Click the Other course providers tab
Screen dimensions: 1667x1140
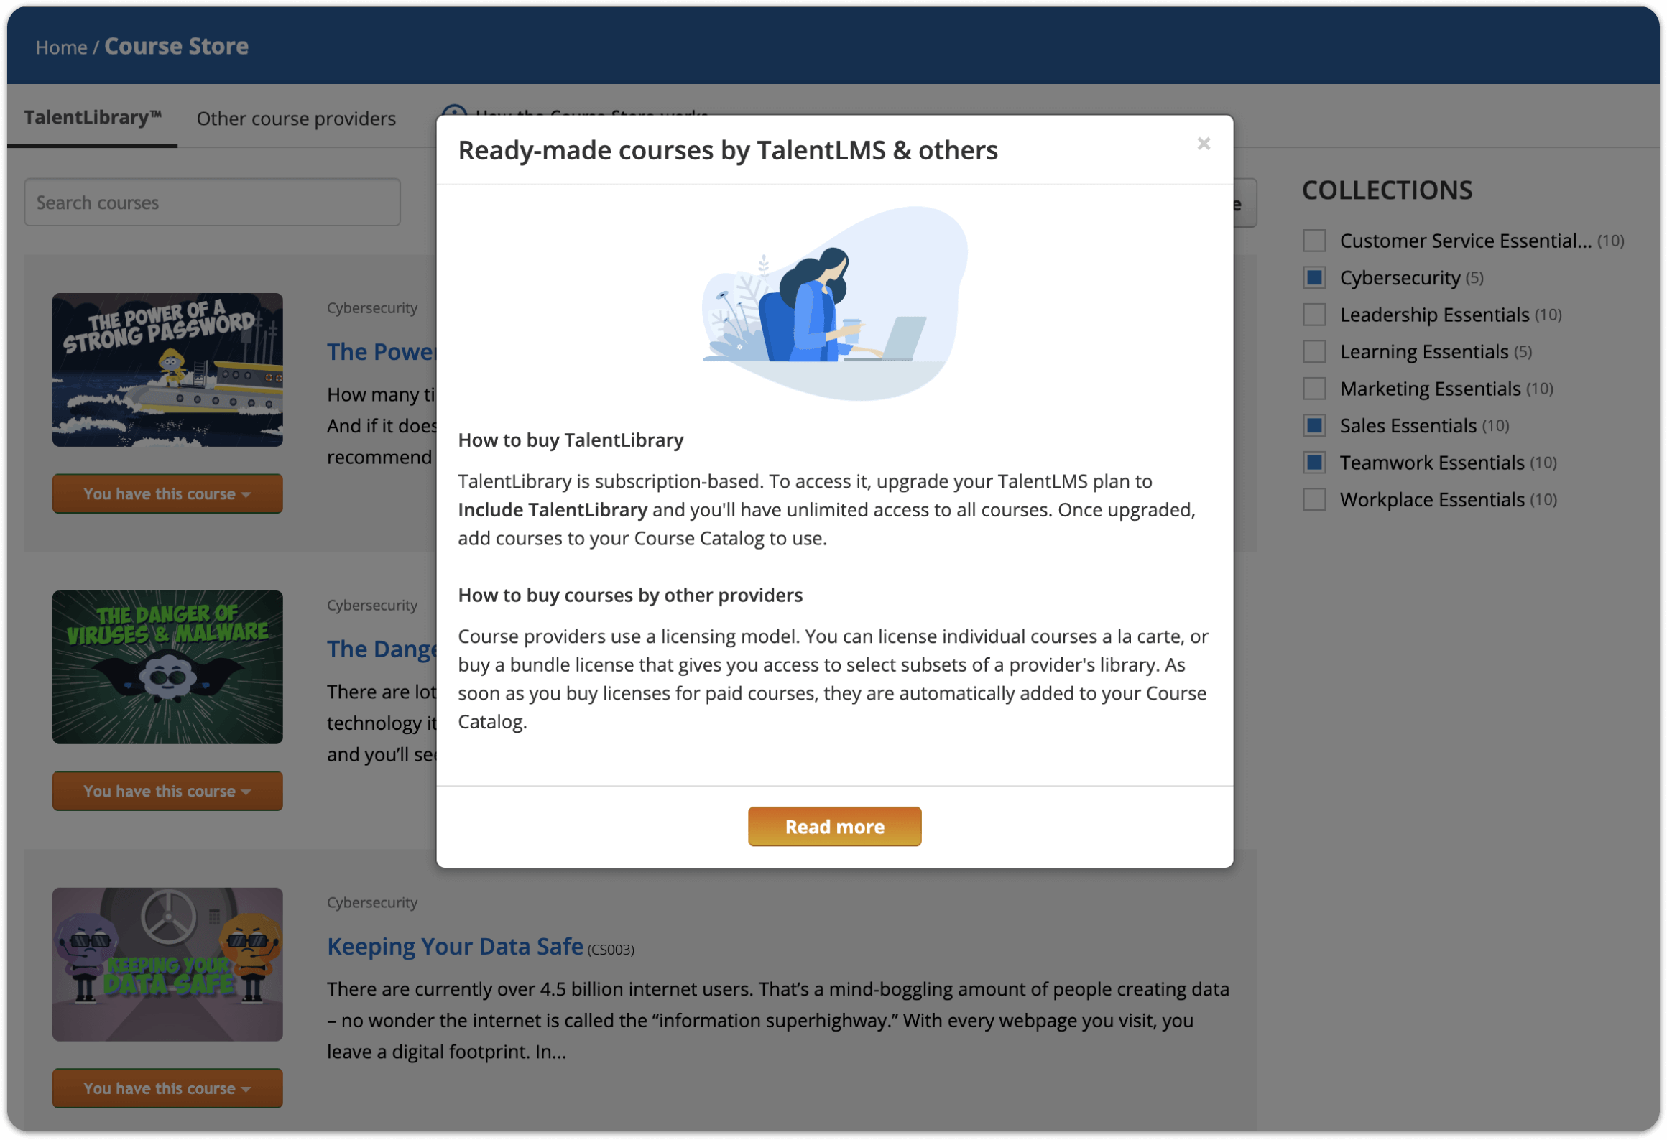tap(297, 116)
